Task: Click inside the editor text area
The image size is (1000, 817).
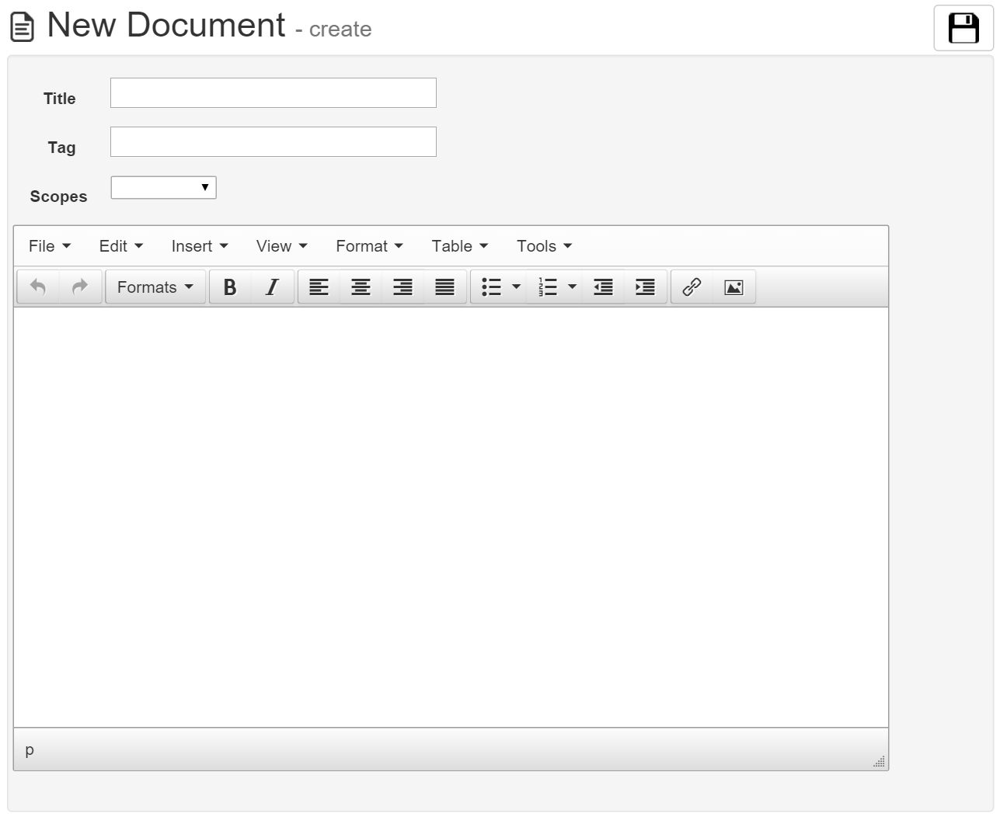Action: point(451,517)
